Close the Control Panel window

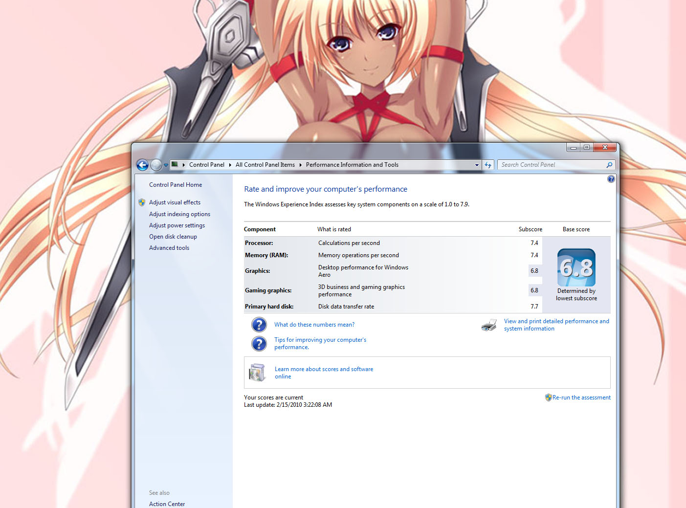coord(605,147)
